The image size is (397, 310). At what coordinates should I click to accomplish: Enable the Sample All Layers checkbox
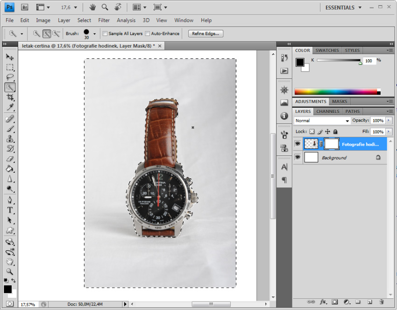coord(105,34)
